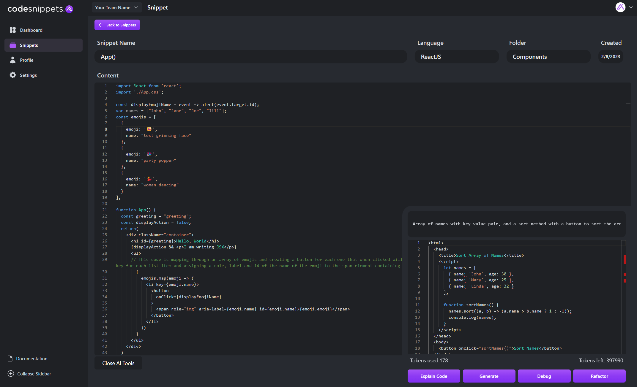
Task: Edit the Snippet Name field App()
Action: [x=251, y=56]
